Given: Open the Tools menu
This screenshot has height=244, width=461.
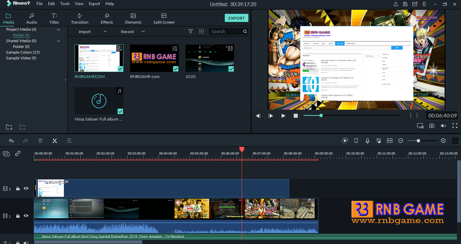Looking at the screenshot, I should click(x=65, y=4).
